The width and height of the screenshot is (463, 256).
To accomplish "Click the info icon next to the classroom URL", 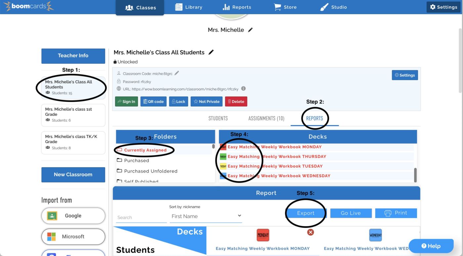I will pos(244,89).
